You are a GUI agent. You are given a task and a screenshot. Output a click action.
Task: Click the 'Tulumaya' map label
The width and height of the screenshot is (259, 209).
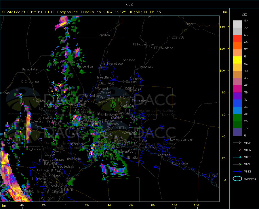click(x=108, y=83)
